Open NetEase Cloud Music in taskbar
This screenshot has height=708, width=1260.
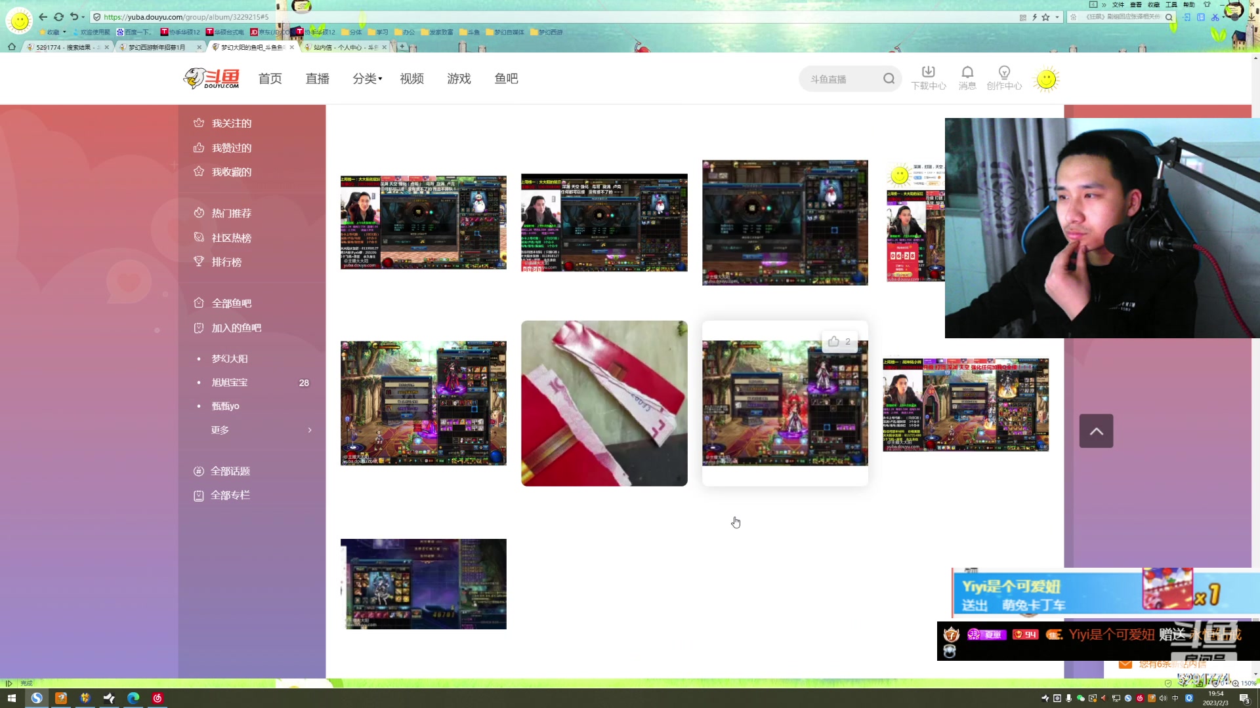[157, 698]
